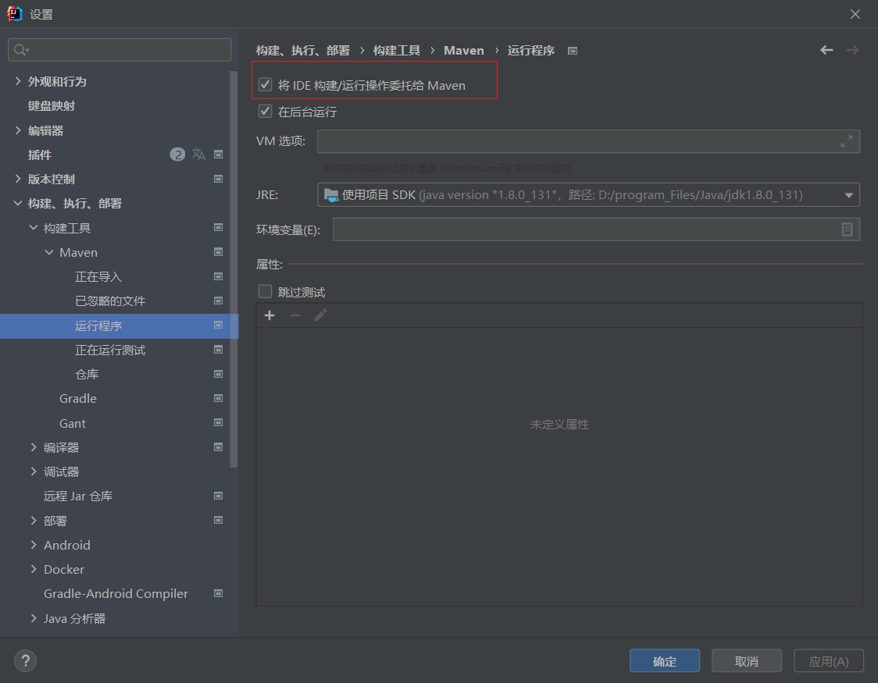Click the project-level icon in the Gant row

click(x=219, y=423)
